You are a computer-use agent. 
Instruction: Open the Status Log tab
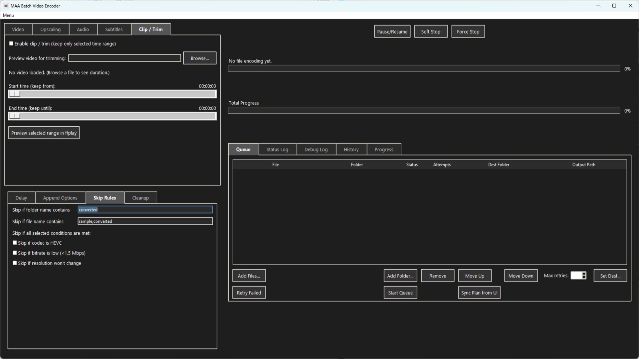click(277, 149)
